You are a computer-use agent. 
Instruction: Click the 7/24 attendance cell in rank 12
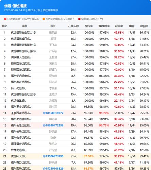tap(132, 101)
